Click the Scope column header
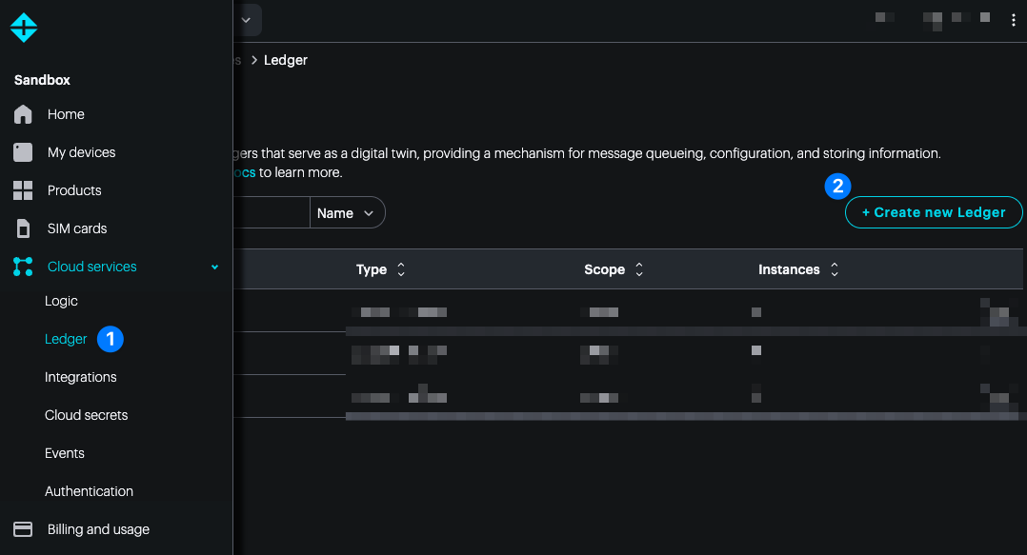This screenshot has height=555, width=1027. 604,269
